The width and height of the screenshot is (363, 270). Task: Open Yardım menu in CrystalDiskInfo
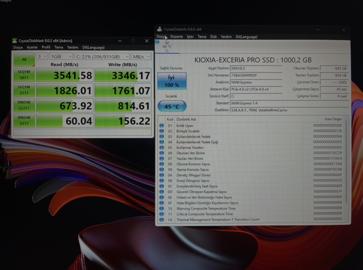click(x=226, y=37)
